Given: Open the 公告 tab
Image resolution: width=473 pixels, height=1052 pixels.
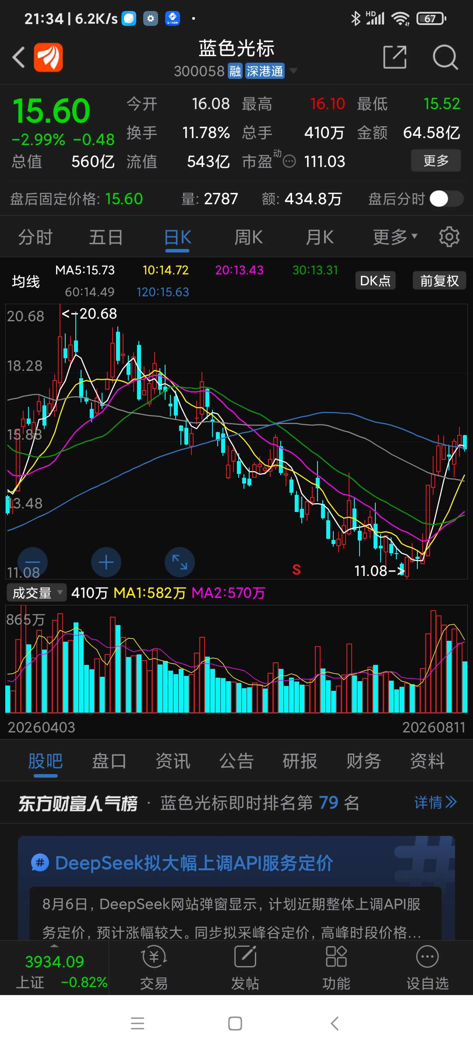Looking at the screenshot, I should pos(236,761).
